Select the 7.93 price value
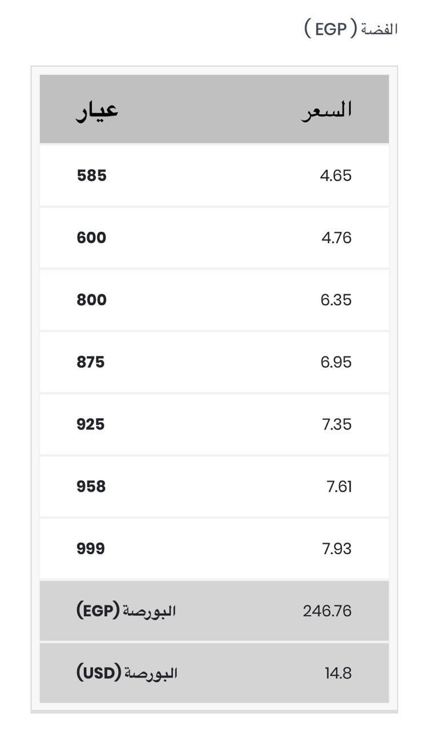Screen dimensions: 423x731 pos(337,549)
